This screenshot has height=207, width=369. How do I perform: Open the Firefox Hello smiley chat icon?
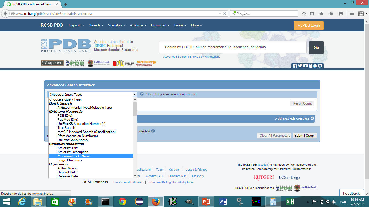point(341,13)
